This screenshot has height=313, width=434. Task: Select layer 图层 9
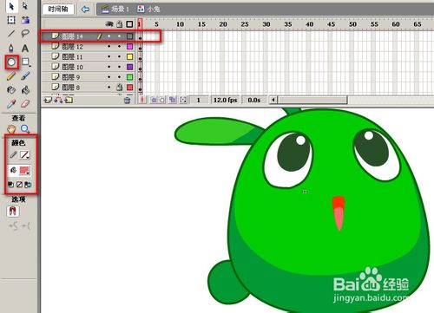[x=89, y=77]
